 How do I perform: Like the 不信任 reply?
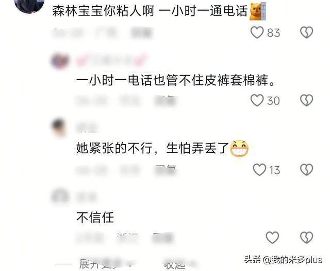(272, 238)
